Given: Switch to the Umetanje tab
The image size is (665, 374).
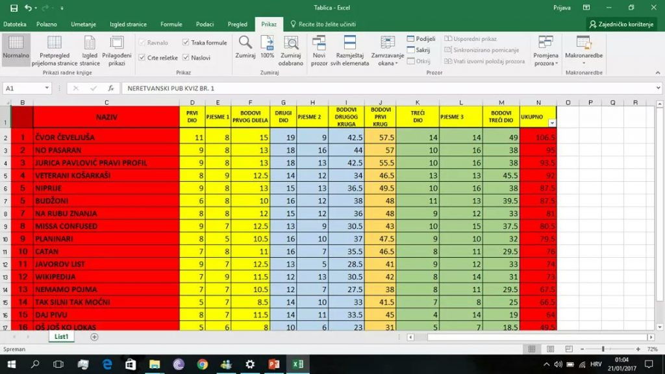Looking at the screenshot, I should (83, 24).
